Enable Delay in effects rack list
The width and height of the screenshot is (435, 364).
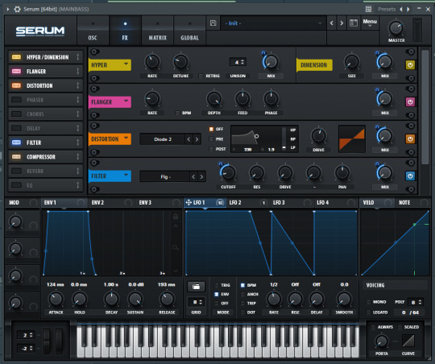(16, 128)
